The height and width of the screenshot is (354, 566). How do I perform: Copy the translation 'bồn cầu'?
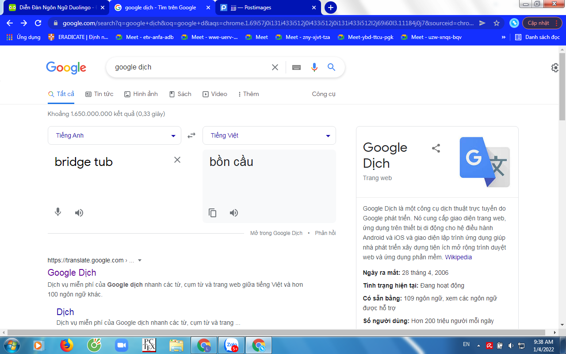click(213, 213)
